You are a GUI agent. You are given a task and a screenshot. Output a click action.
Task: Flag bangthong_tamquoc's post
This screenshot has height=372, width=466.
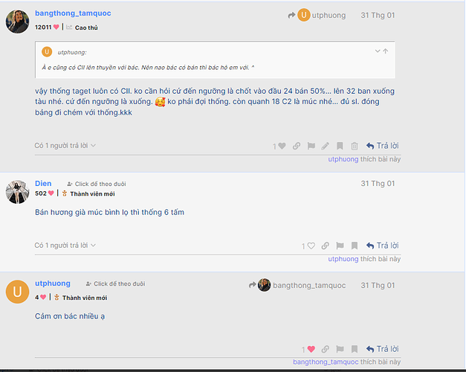[311, 146]
